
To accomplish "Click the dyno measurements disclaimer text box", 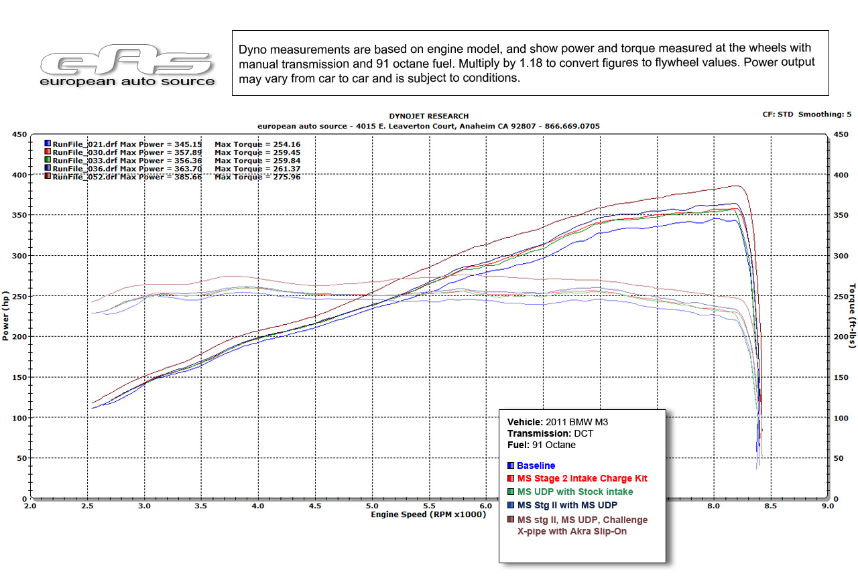I will pyautogui.click(x=530, y=62).
